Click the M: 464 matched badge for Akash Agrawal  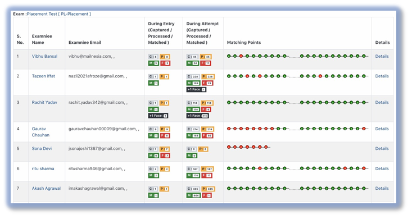193,195
